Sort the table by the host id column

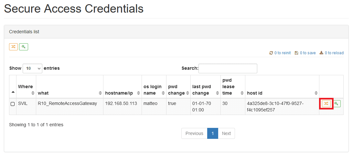(282, 93)
